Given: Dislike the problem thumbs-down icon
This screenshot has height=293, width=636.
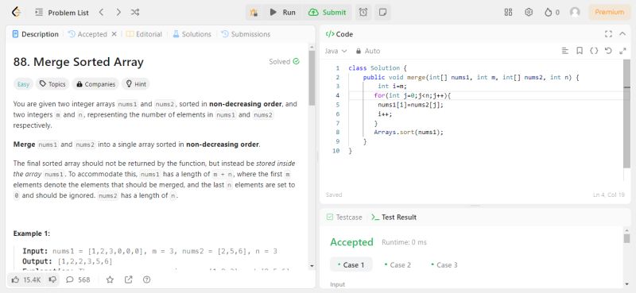Looking at the screenshot, I should click(x=52, y=280).
